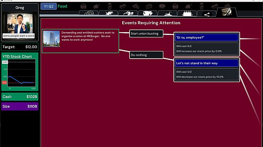
Task: Open the YTD Stock Chart panel
Action: [20, 71]
